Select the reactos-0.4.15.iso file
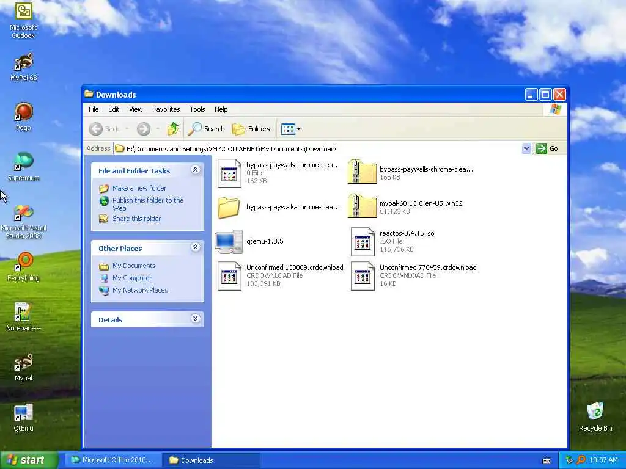Viewport: 626px width, 469px height. click(392, 241)
